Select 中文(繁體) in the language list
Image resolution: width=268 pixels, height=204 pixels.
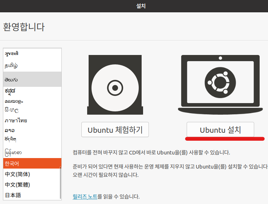pyautogui.click(x=32, y=184)
